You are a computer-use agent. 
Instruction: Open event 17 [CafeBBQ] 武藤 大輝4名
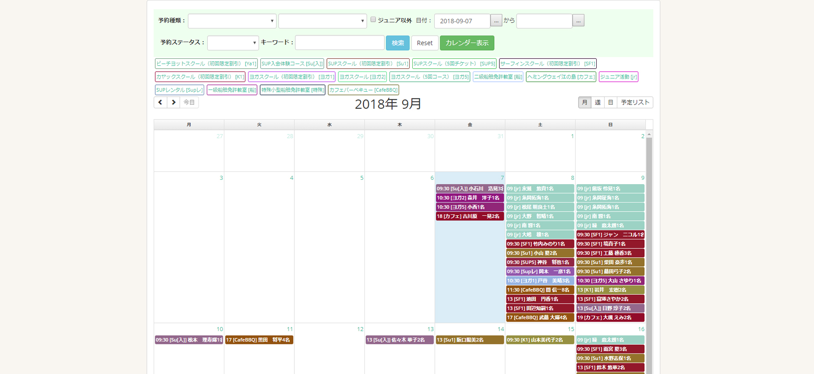tap(540, 317)
